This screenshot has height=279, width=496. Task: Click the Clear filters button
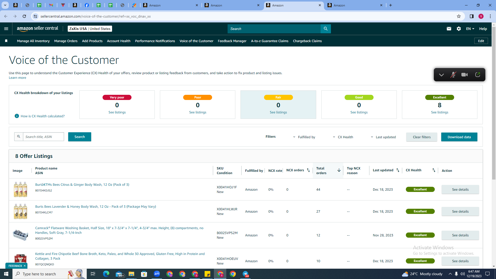coord(422,137)
